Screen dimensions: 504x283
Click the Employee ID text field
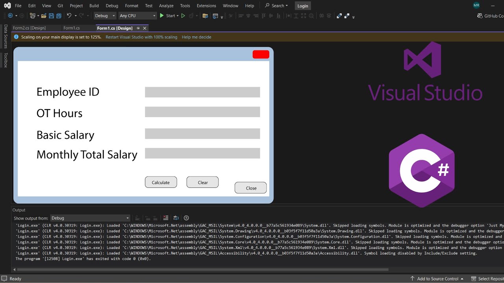(202, 92)
